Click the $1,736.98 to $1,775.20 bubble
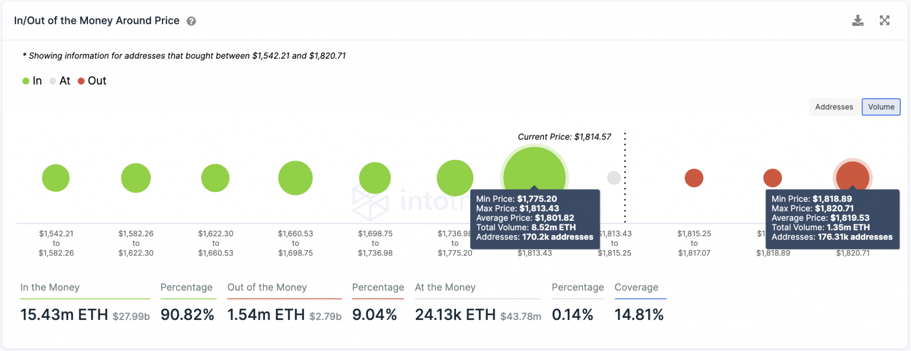This screenshot has height=351, width=911. 455,178
